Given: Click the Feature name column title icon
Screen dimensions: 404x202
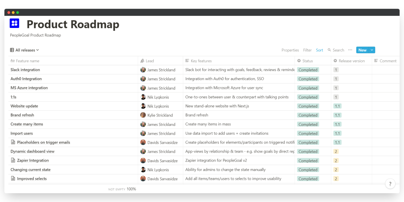Looking at the screenshot, I should (x=12, y=61).
